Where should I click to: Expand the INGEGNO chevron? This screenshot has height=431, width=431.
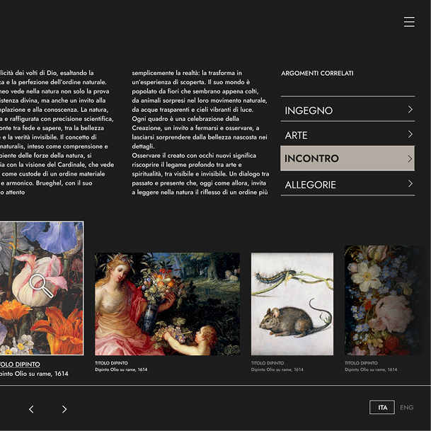tap(410, 110)
